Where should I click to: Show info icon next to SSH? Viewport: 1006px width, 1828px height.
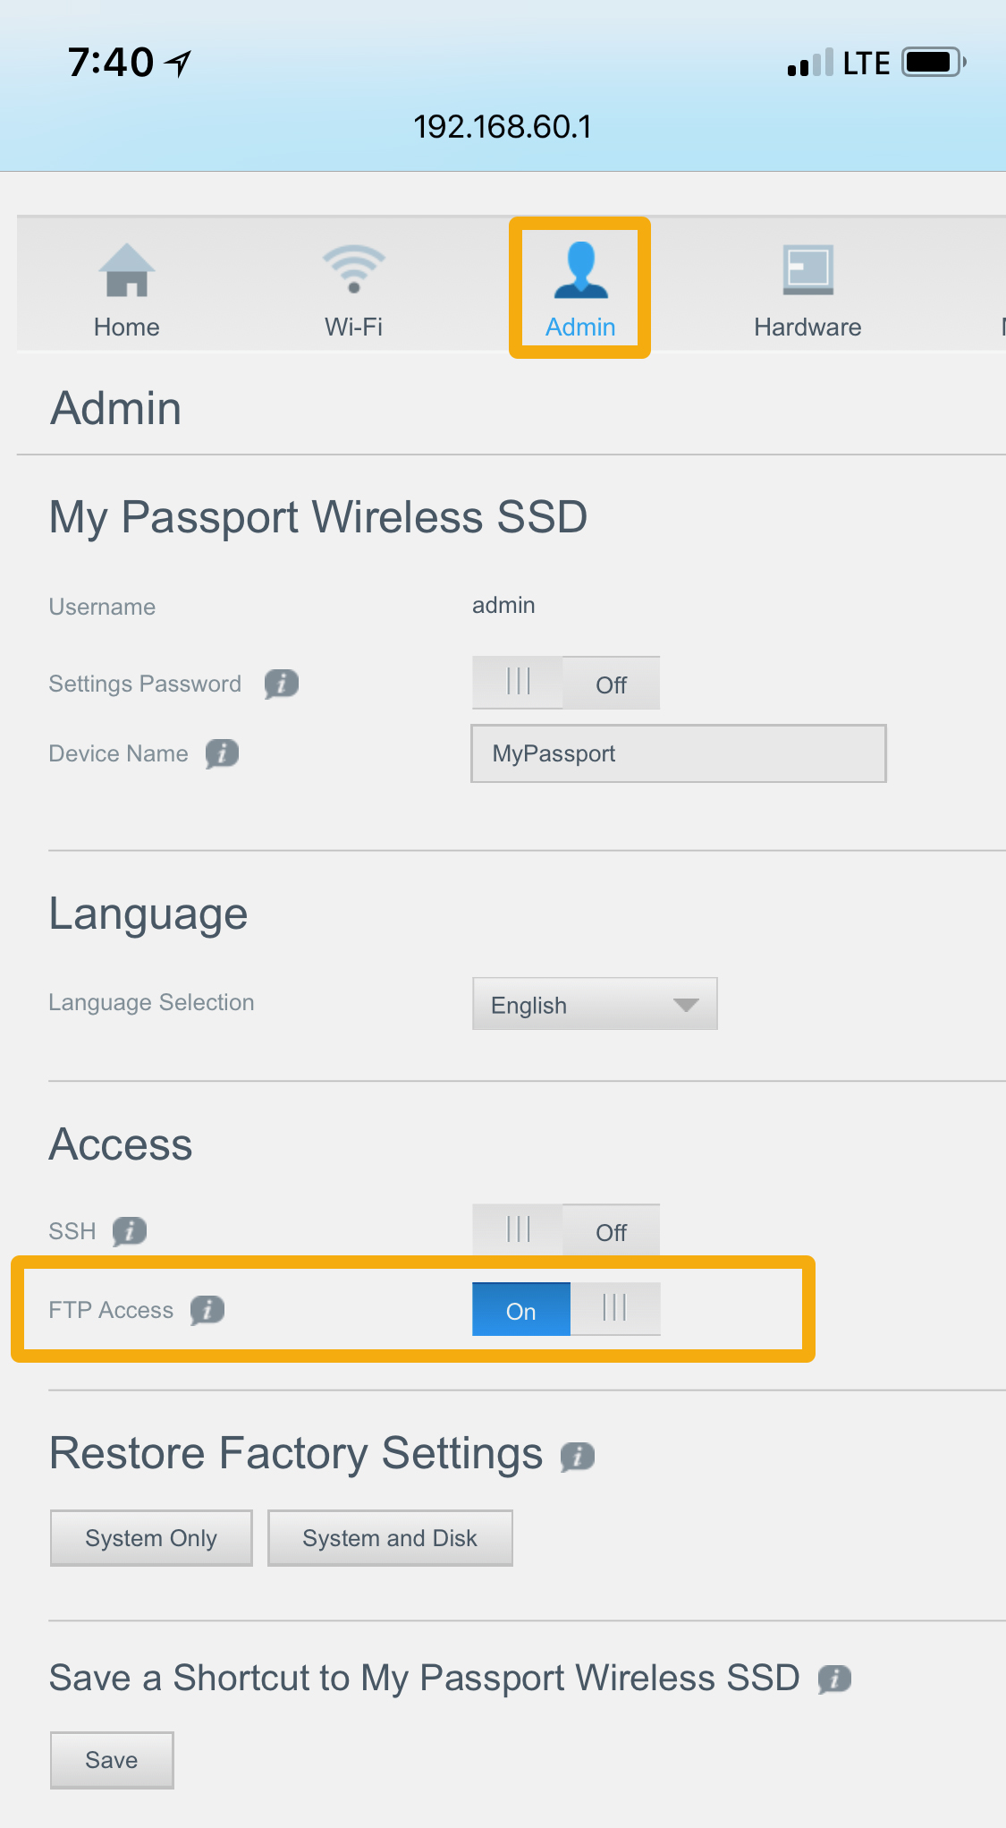coord(130,1231)
